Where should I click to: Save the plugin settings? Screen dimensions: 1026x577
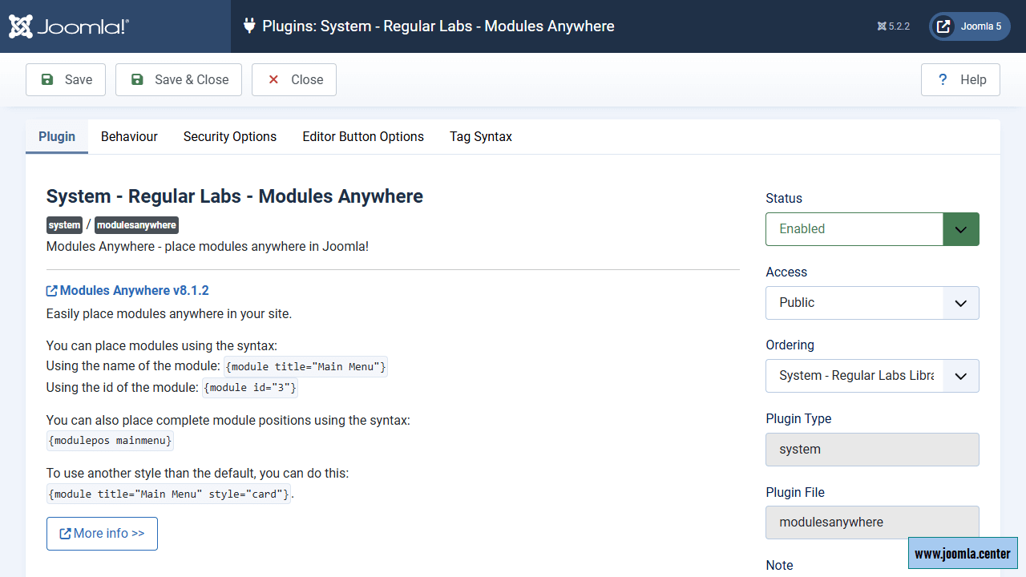pos(66,80)
